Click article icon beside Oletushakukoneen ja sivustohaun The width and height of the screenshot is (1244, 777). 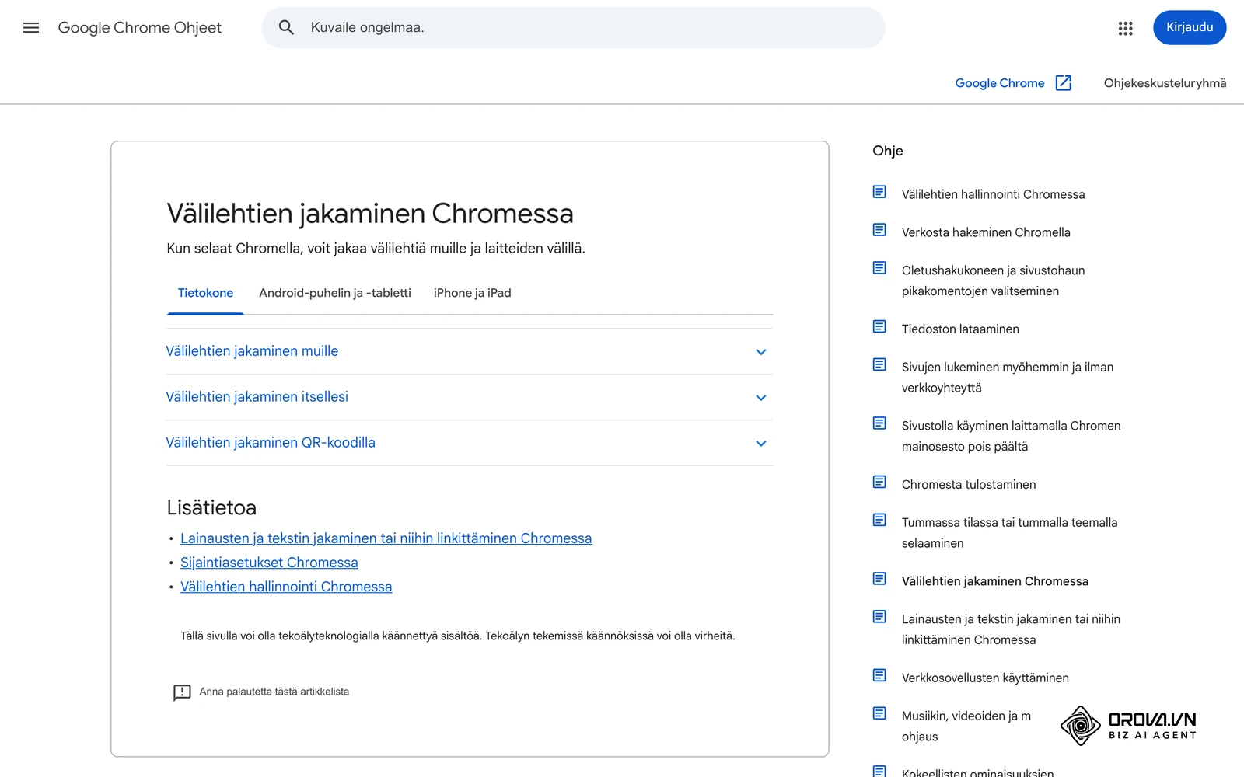point(879,268)
